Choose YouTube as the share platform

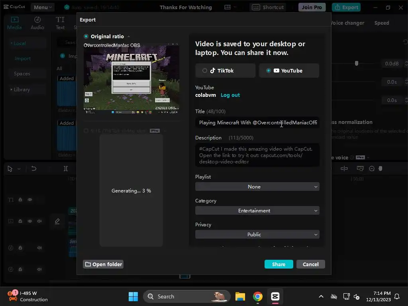(289, 71)
